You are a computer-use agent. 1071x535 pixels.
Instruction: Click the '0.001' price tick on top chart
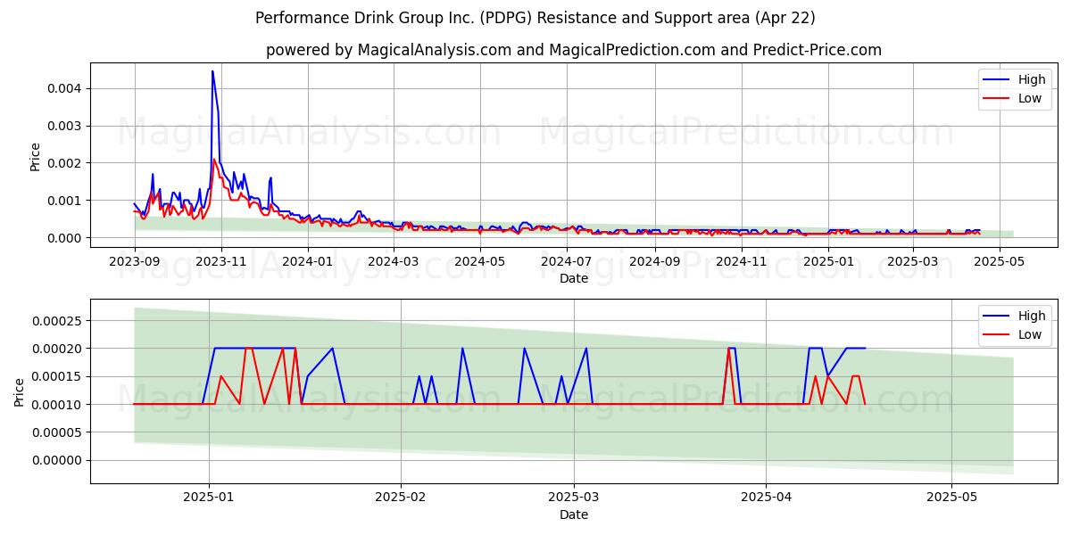tap(65, 201)
